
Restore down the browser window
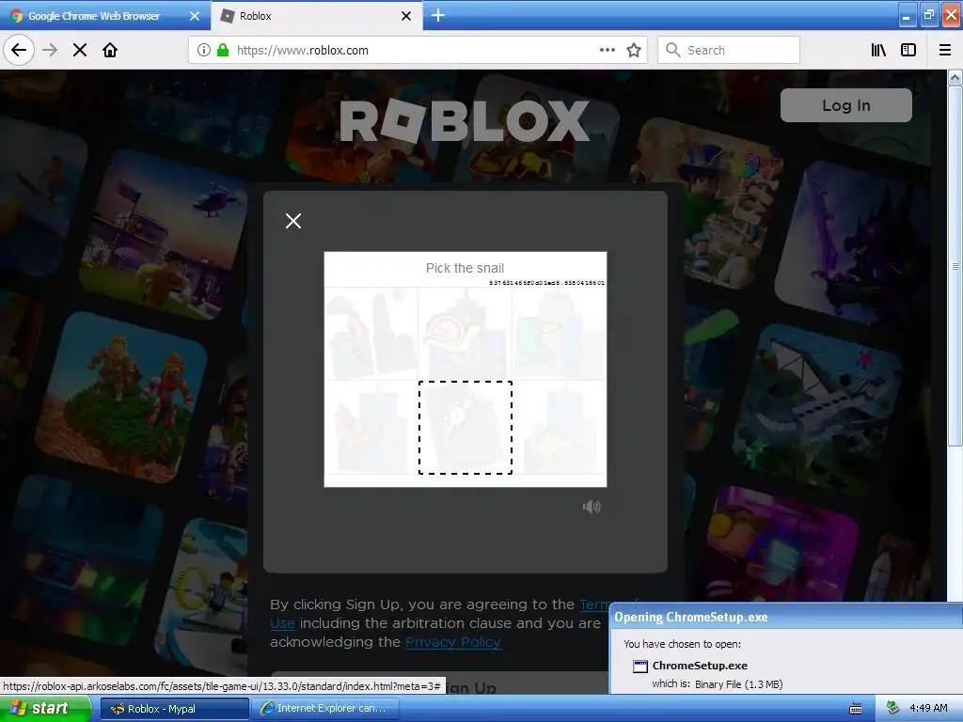[928, 16]
